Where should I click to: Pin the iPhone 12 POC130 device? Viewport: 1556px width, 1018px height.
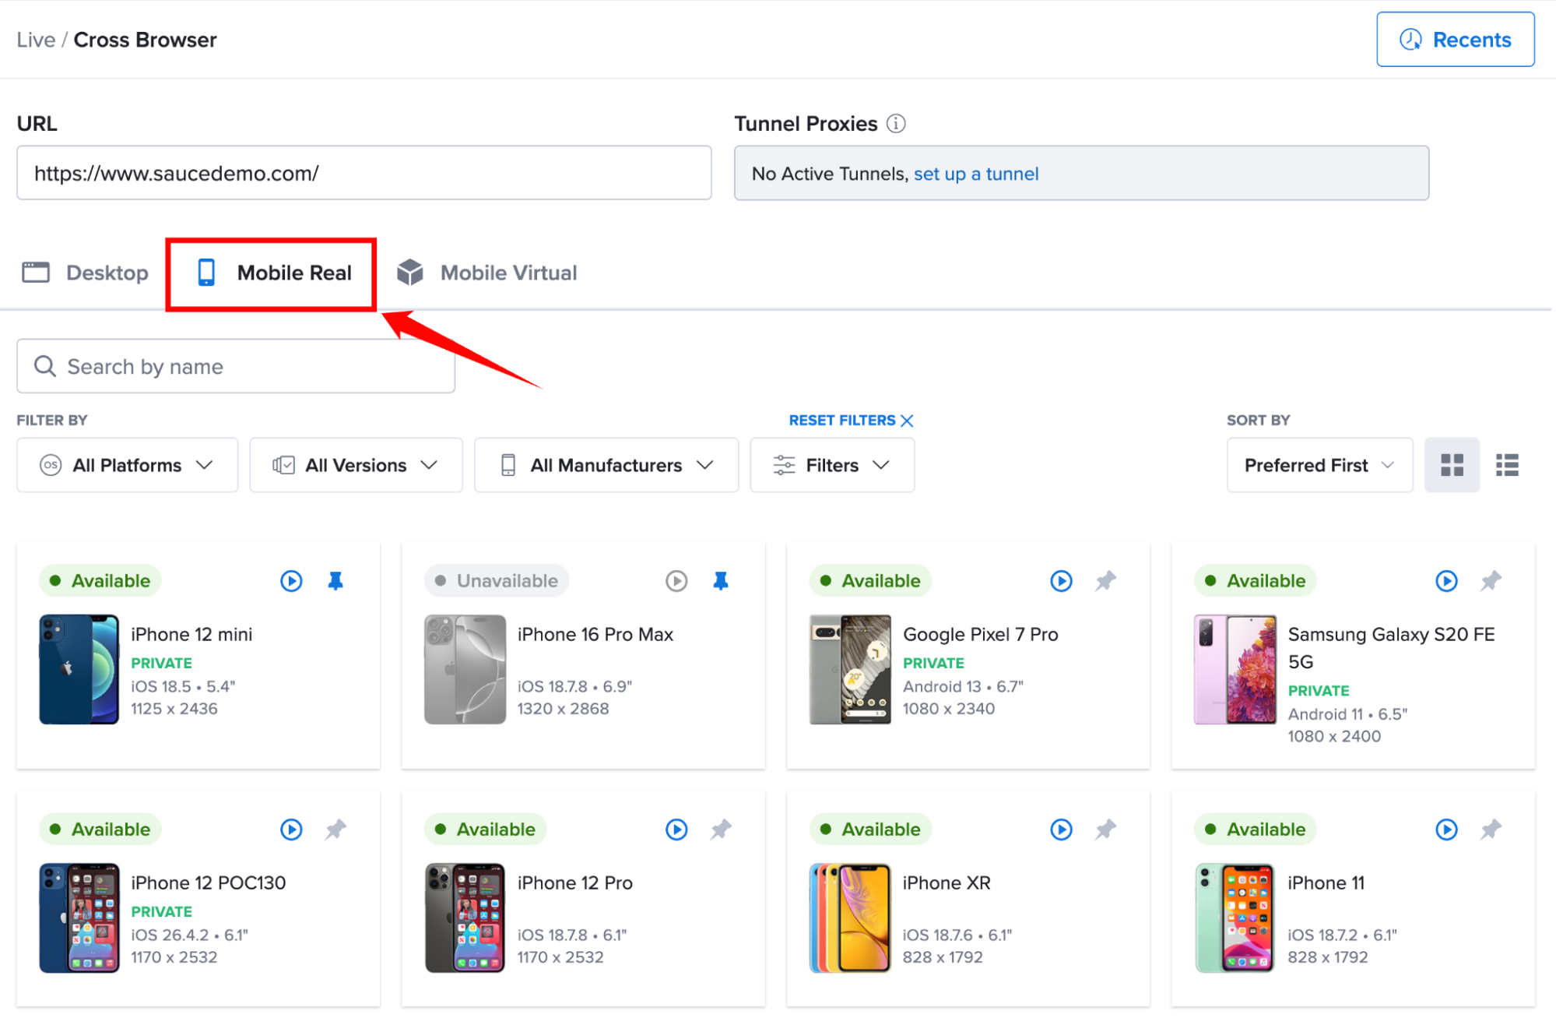tap(335, 830)
